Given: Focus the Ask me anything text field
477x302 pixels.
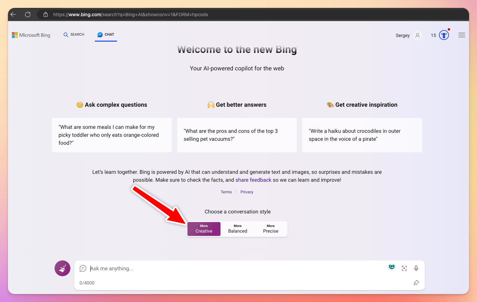Looking at the screenshot, I should [236, 269].
